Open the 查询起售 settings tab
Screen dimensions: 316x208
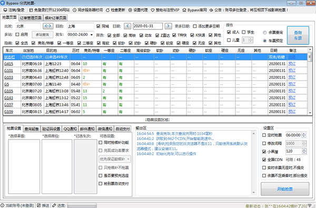tap(32, 129)
